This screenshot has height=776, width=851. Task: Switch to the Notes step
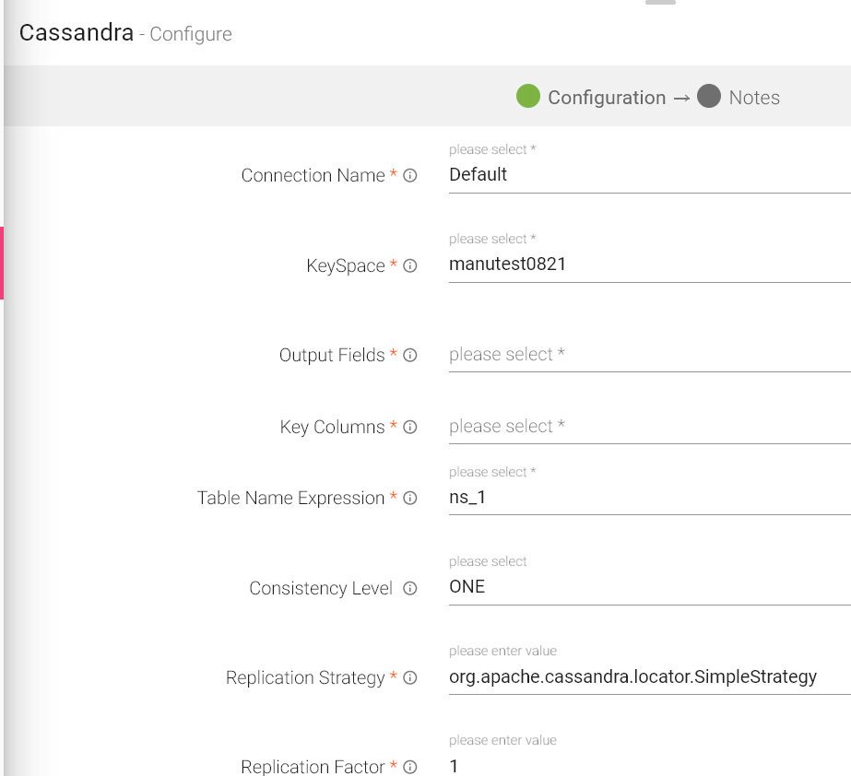(x=739, y=97)
